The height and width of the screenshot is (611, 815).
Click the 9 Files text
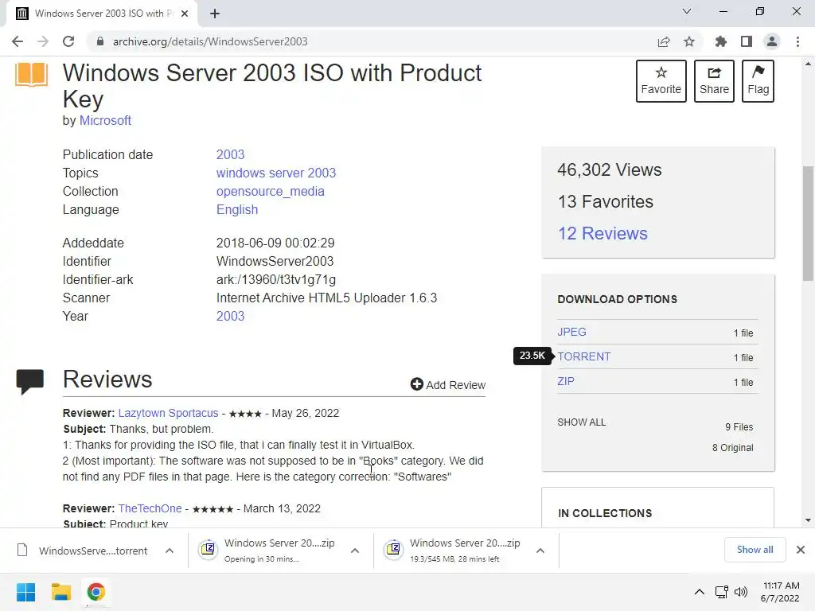pyautogui.click(x=739, y=427)
